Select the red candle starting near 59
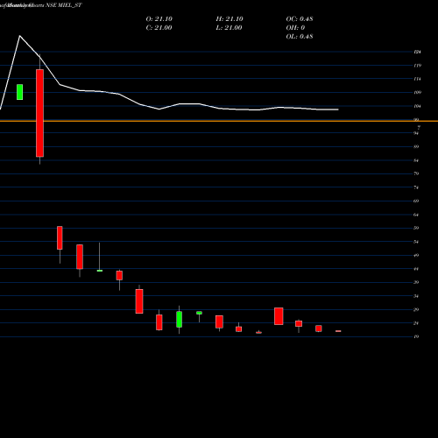This screenshot has height=438, width=438. coord(60,237)
